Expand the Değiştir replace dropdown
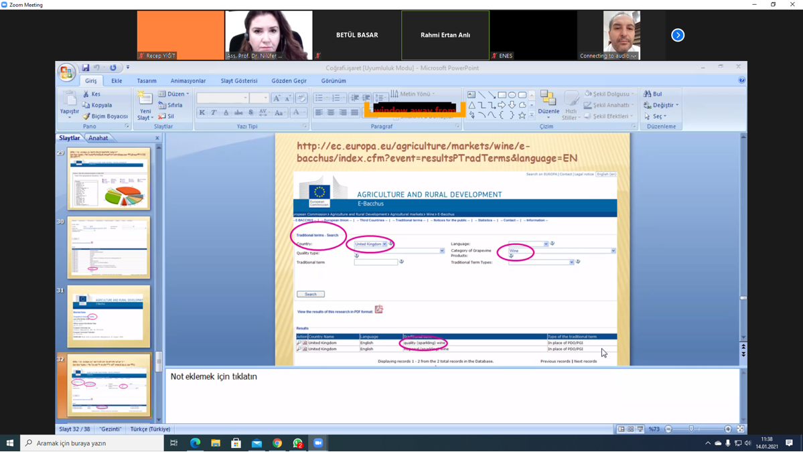Image resolution: width=803 pixels, height=452 pixels. [662, 105]
